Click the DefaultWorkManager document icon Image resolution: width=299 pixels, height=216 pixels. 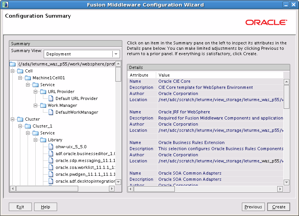tap(51, 112)
